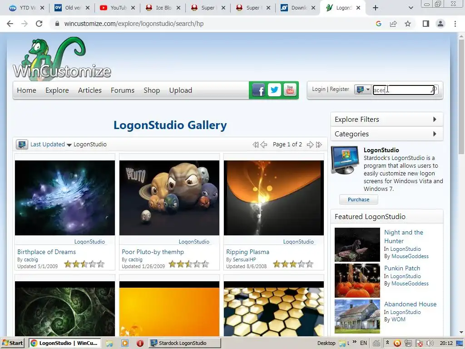The image size is (465, 349).
Task: Open the Ripping Plasma thumbnail image
Action: coord(274,198)
